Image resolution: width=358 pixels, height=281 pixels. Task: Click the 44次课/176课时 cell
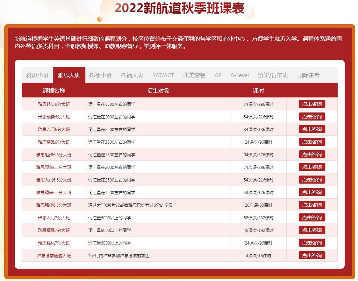[x=258, y=193]
